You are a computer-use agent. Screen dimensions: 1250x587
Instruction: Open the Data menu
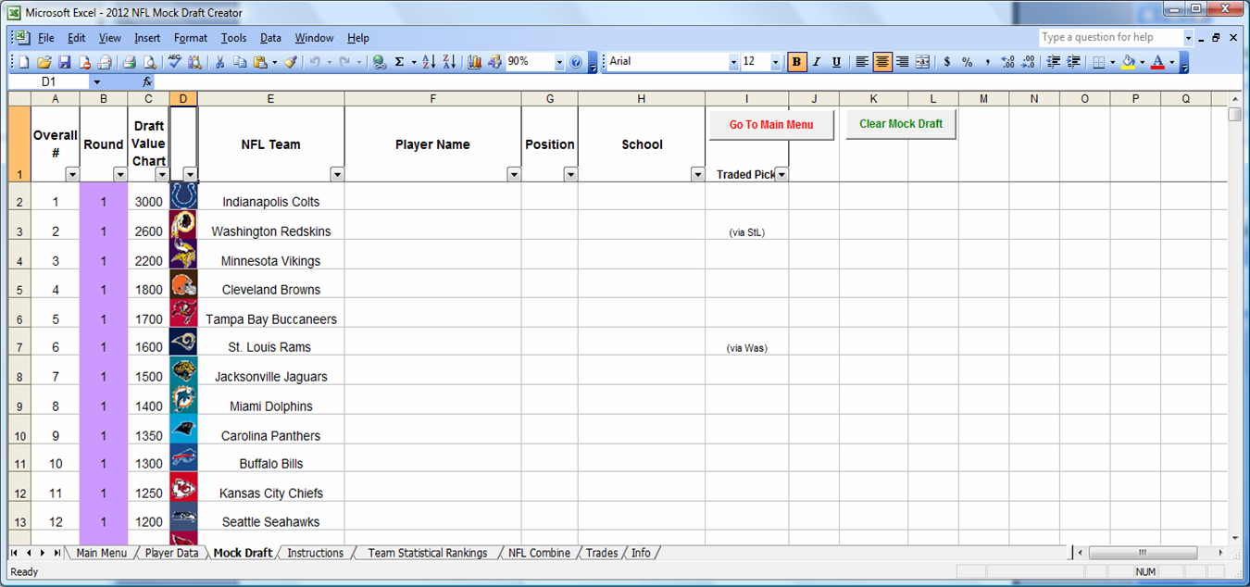point(270,38)
